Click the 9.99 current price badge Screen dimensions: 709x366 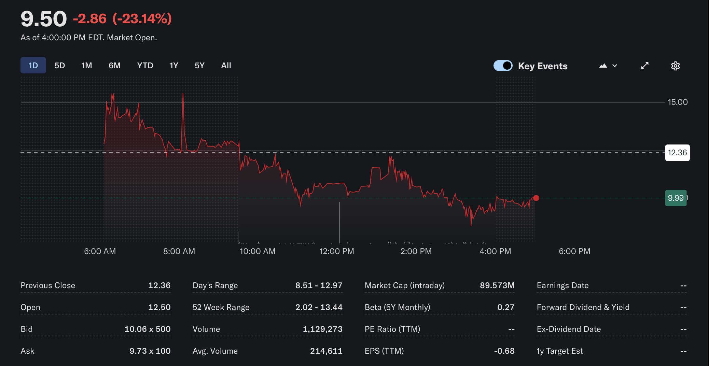click(x=676, y=198)
